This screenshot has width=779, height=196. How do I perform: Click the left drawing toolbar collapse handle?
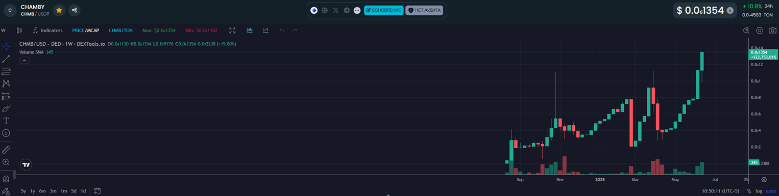point(14,174)
